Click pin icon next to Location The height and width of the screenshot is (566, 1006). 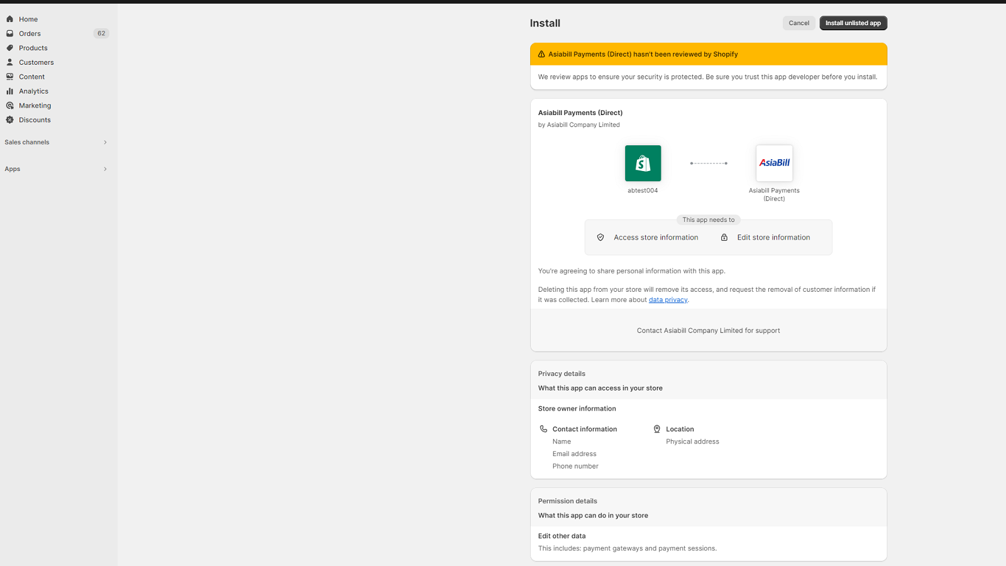[657, 429]
